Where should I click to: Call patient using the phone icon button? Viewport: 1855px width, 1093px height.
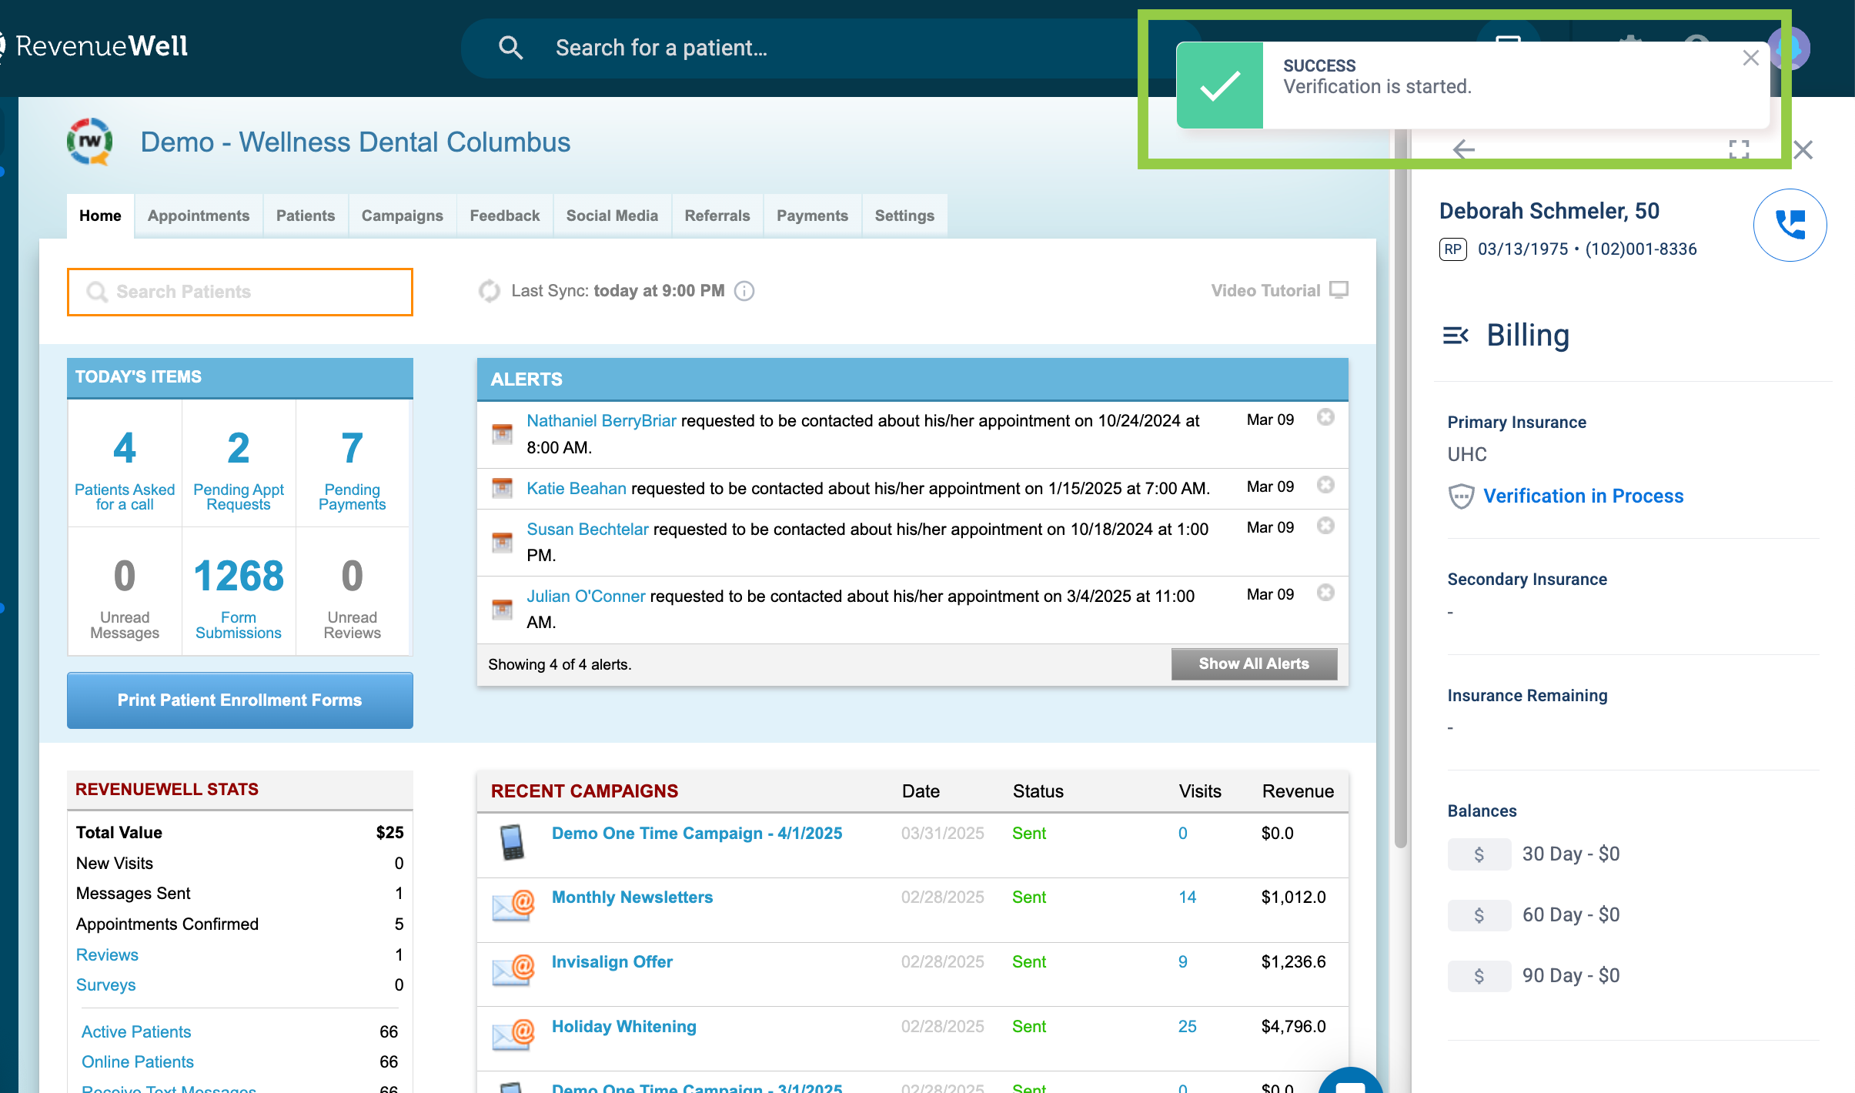[1790, 225]
